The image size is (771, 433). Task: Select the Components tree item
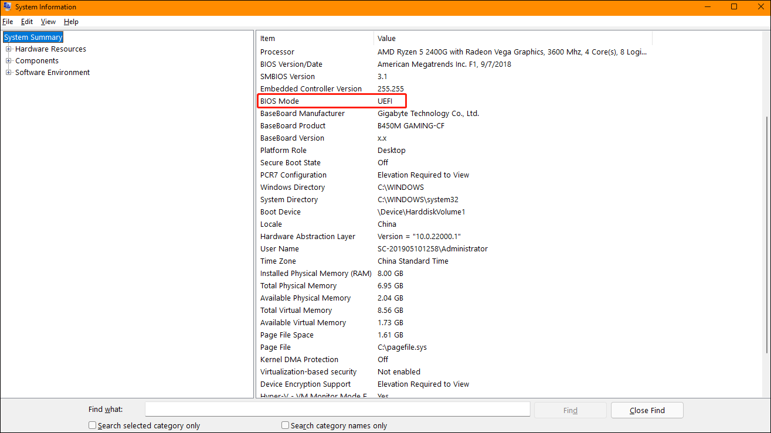coord(37,61)
